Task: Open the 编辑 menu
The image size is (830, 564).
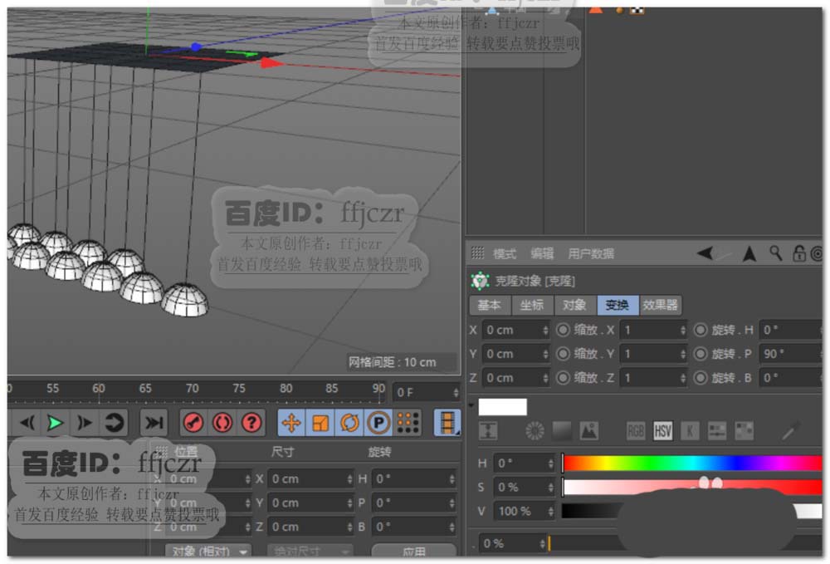Action: point(542,253)
